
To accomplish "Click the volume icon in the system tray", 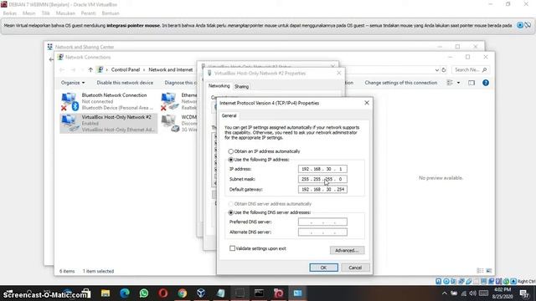I will 472,293.
